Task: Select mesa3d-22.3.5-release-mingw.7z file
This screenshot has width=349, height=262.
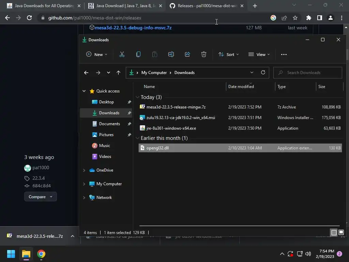Action: (x=240, y=107)
